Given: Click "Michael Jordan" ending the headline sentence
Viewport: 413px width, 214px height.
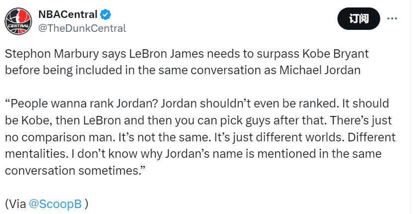Looking at the screenshot, I should tap(320, 71).
